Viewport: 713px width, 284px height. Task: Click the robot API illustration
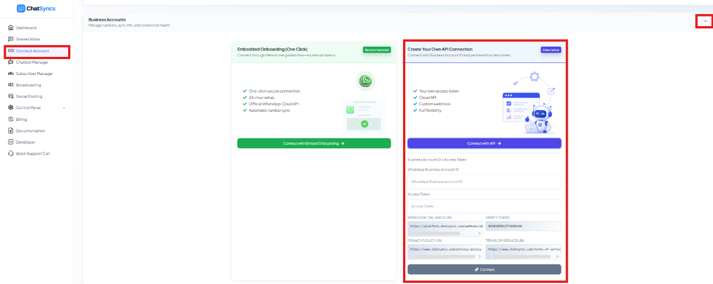[x=529, y=103]
